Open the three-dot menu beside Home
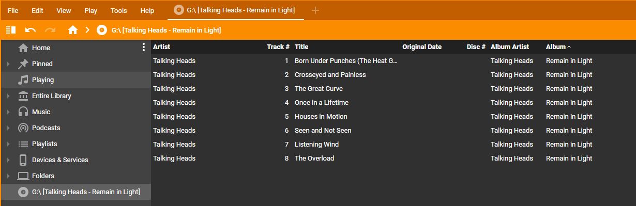Screen dimensions: 636x206 pyautogui.click(x=144, y=47)
